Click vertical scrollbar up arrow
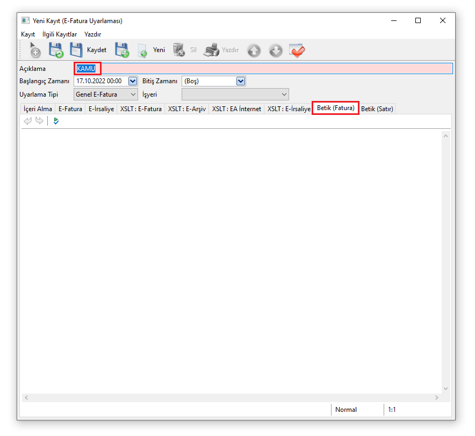The width and height of the screenshot is (475, 436). click(445, 136)
